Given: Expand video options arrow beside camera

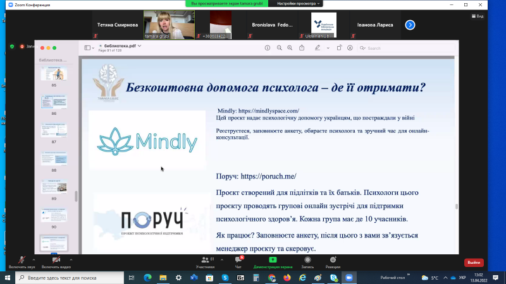Looking at the screenshot, I should [71, 259].
